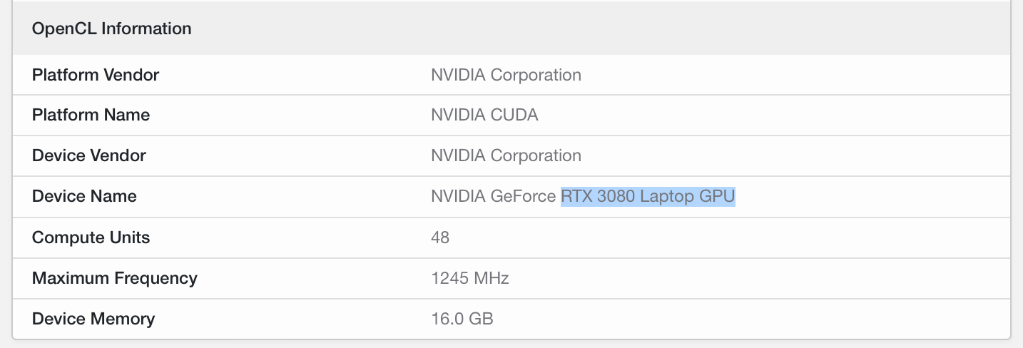Click NVIDIA Corporation platform vendor value
Image resolution: width=1023 pixels, height=348 pixels.
(506, 75)
